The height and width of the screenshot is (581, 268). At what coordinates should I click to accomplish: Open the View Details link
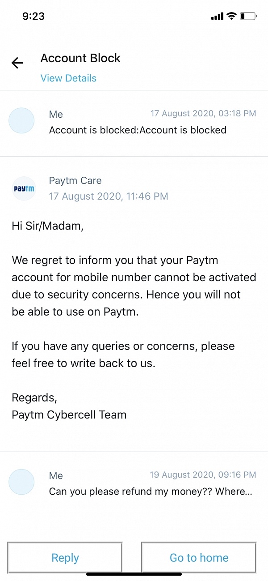tap(68, 78)
